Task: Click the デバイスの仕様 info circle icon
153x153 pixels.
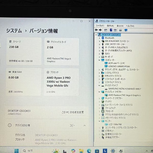Action: tap(10, 125)
